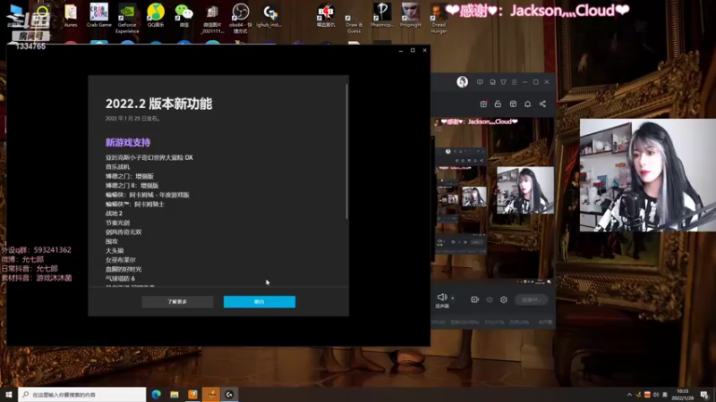Select the 战地 2 entry in game list
The height and width of the screenshot is (402, 716).
tap(114, 214)
